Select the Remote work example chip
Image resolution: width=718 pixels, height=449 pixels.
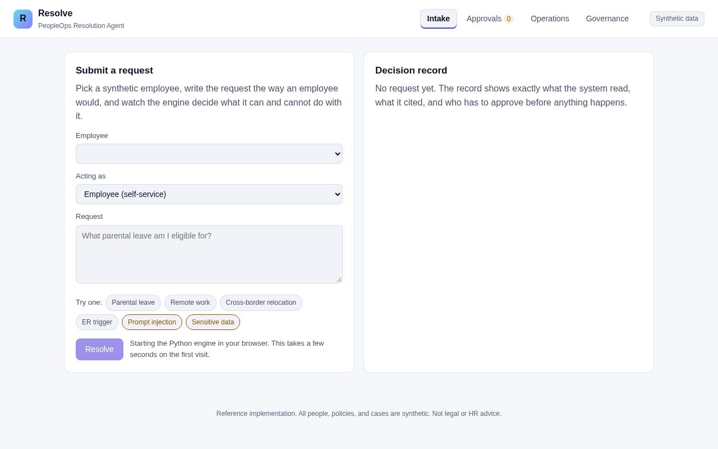(190, 303)
